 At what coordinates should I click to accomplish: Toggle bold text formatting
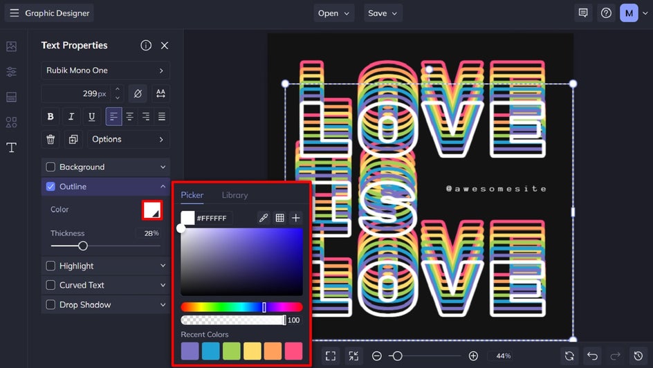click(x=50, y=117)
